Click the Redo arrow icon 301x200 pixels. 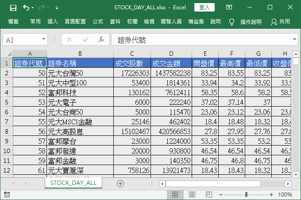42,8
